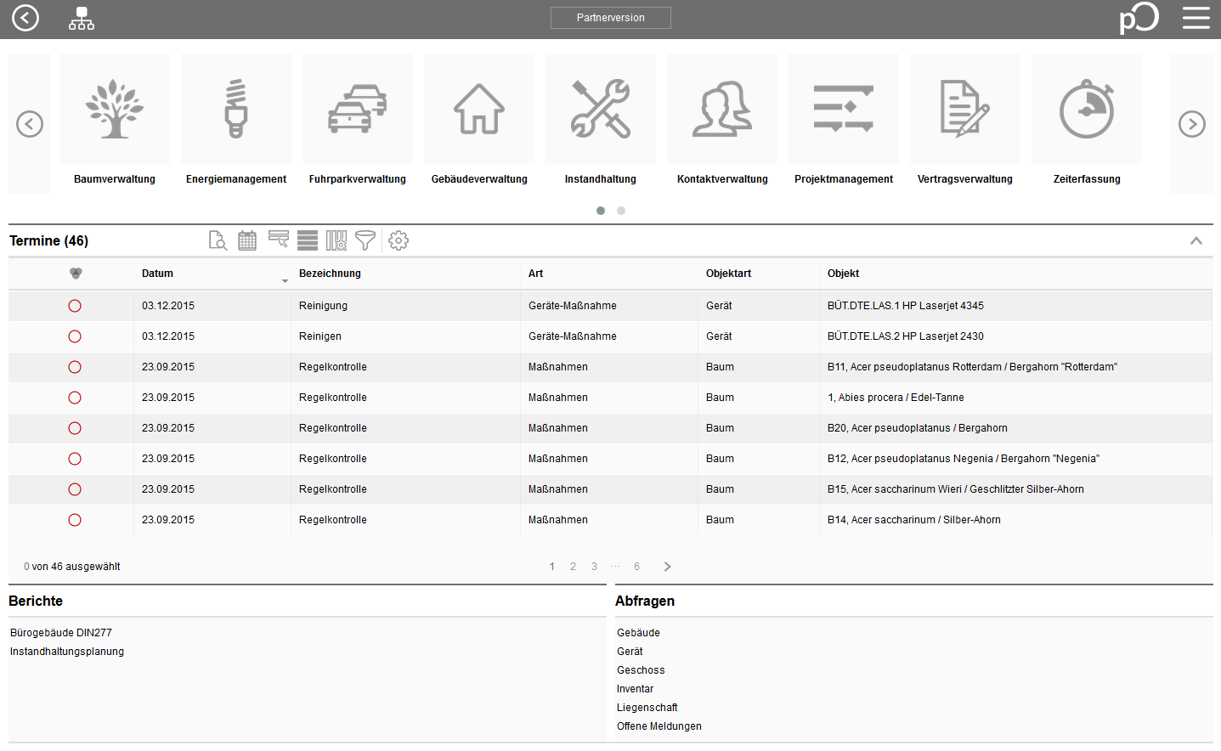1221x751 pixels.
Task: Open the hamburger main menu
Action: tap(1196, 18)
